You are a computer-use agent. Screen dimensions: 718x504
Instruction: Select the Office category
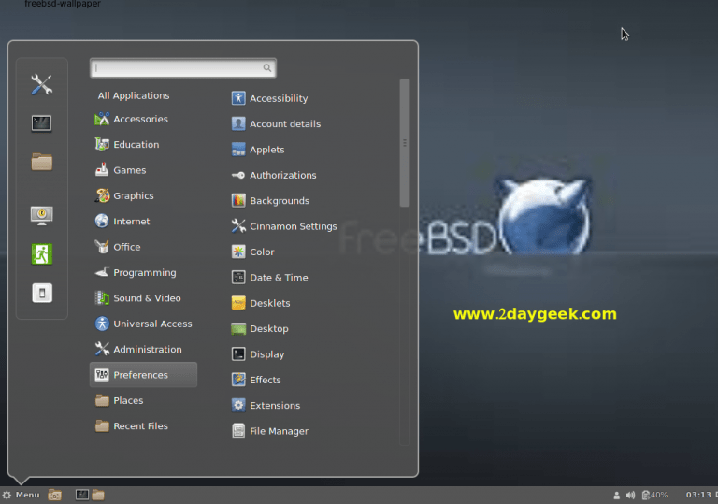tap(118, 247)
